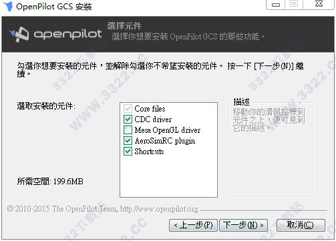Select the CDC driver label
The image size is (336, 241).
[x=153, y=119]
